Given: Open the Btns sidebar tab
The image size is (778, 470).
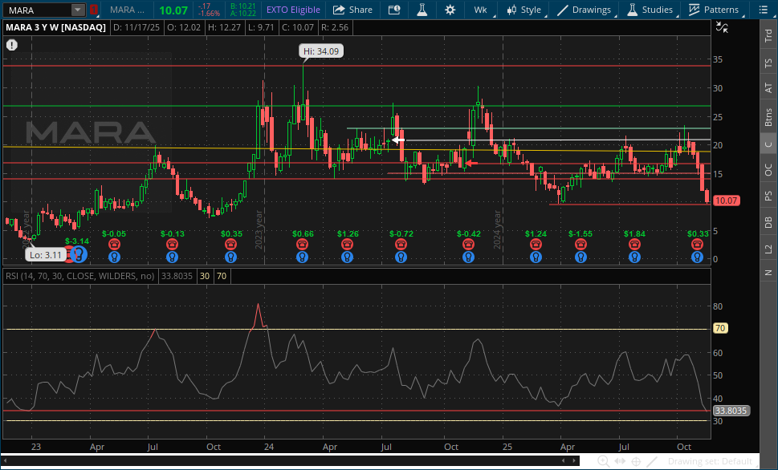Looking at the screenshot, I should tap(768, 117).
